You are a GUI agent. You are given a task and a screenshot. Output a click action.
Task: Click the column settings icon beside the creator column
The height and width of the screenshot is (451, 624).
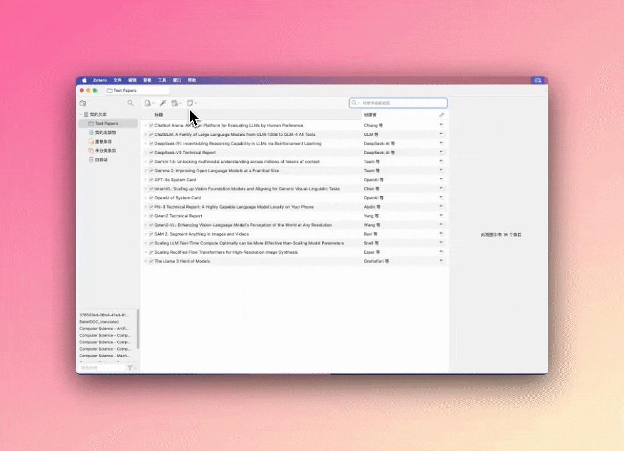[x=442, y=114]
